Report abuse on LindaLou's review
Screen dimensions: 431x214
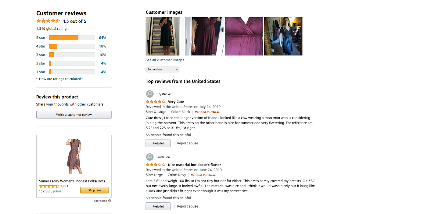(x=187, y=206)
